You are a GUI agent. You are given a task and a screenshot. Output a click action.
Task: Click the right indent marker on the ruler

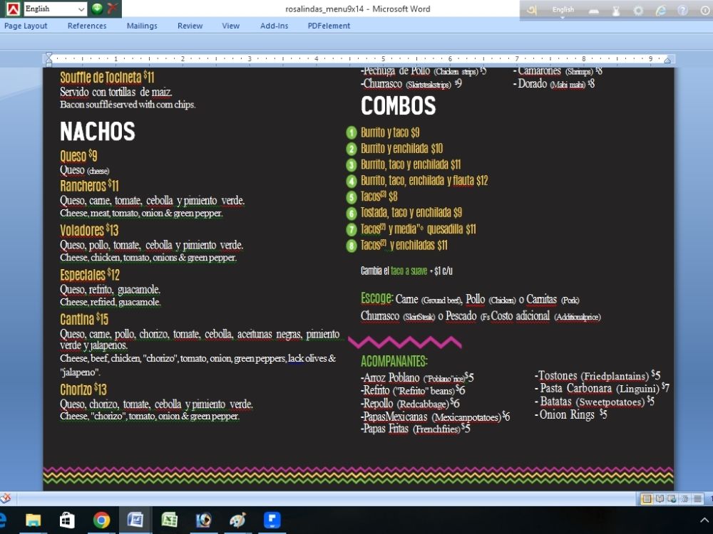tap(667, 60)
